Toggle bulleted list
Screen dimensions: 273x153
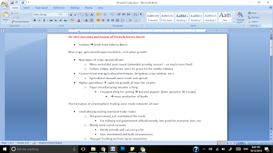click(x=99, y=14)
